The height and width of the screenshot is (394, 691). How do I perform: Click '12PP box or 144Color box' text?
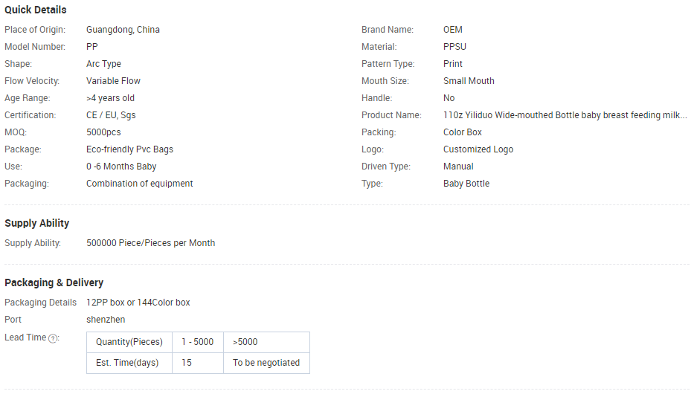(x=138, y=303)
